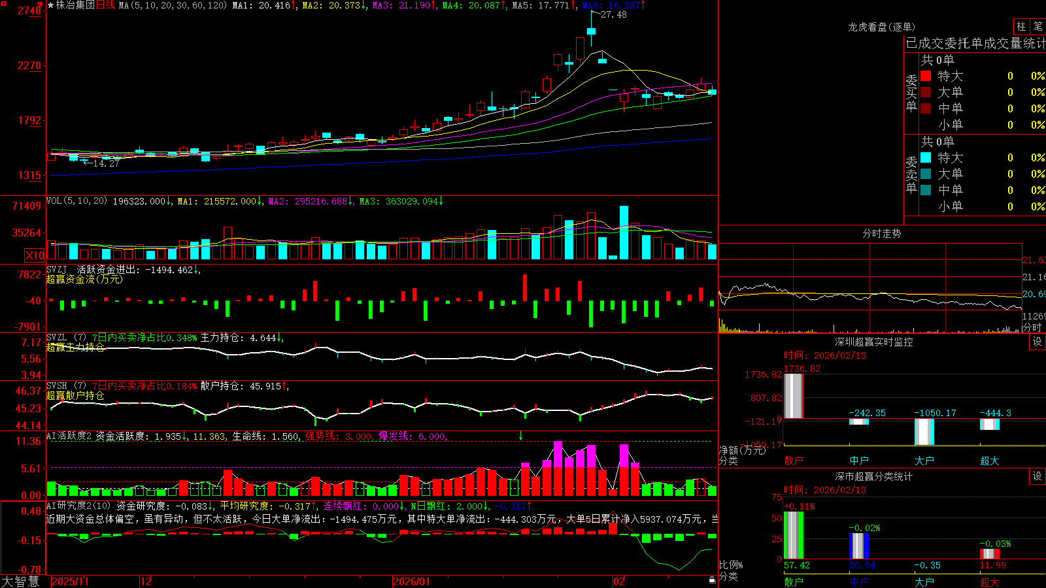
Task: Click the green 散户 bar showing +0.11%
Action: coord(794,535)
